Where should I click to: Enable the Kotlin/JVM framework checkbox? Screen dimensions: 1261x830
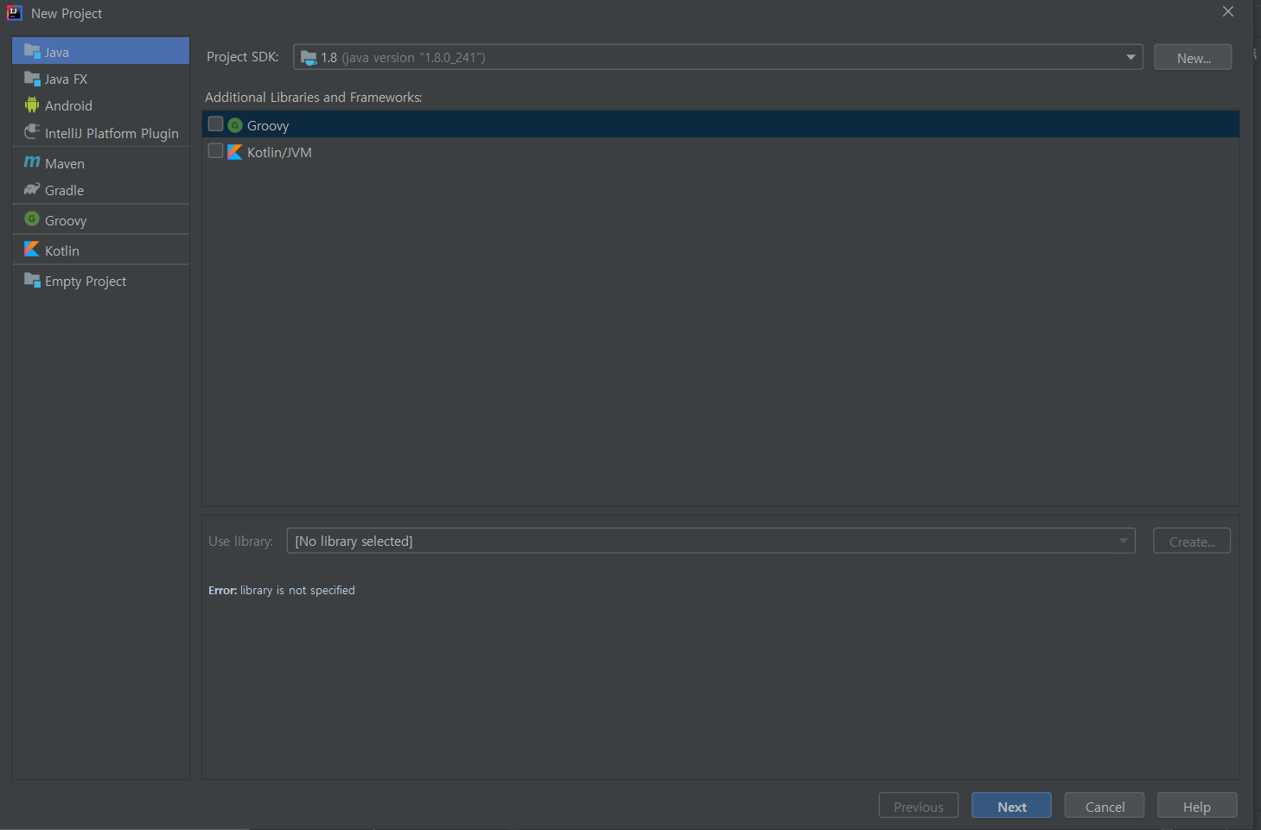click(x=216, y=151)
